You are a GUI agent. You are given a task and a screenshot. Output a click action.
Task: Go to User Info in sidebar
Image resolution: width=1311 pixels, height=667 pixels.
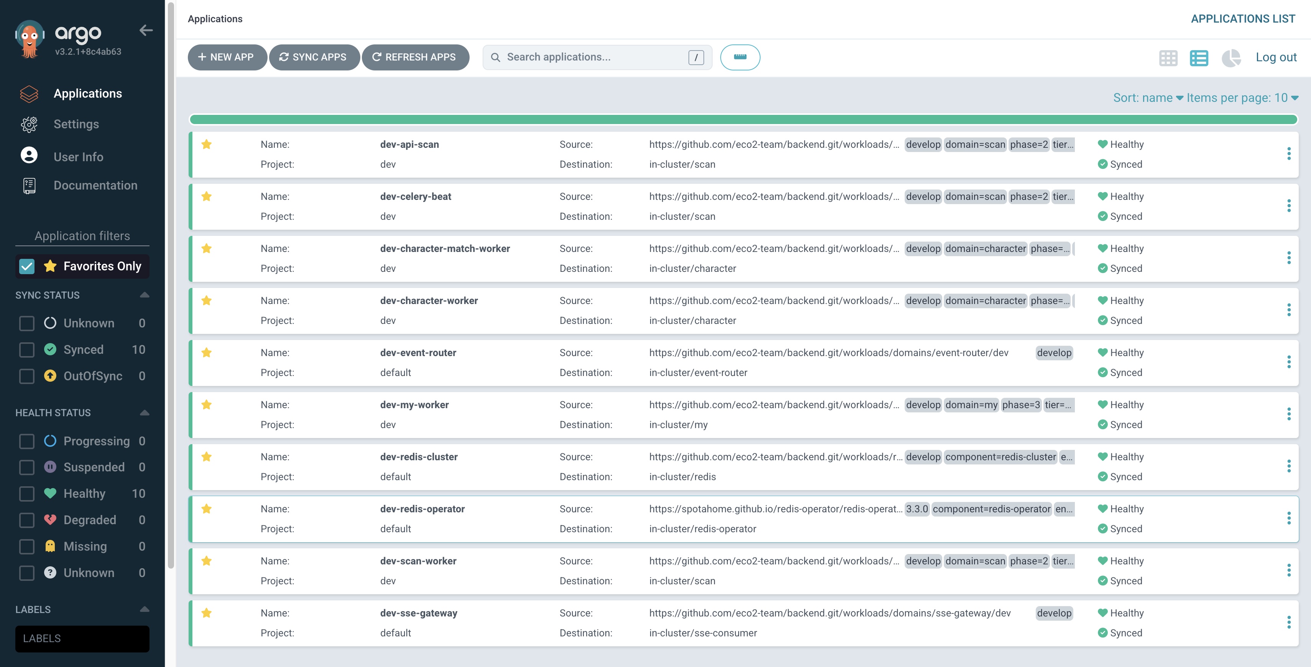(78, 157)
